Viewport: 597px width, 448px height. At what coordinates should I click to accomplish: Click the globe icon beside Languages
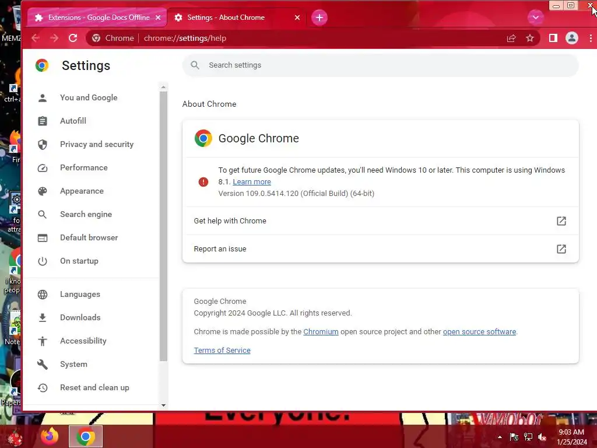(43, 295)
